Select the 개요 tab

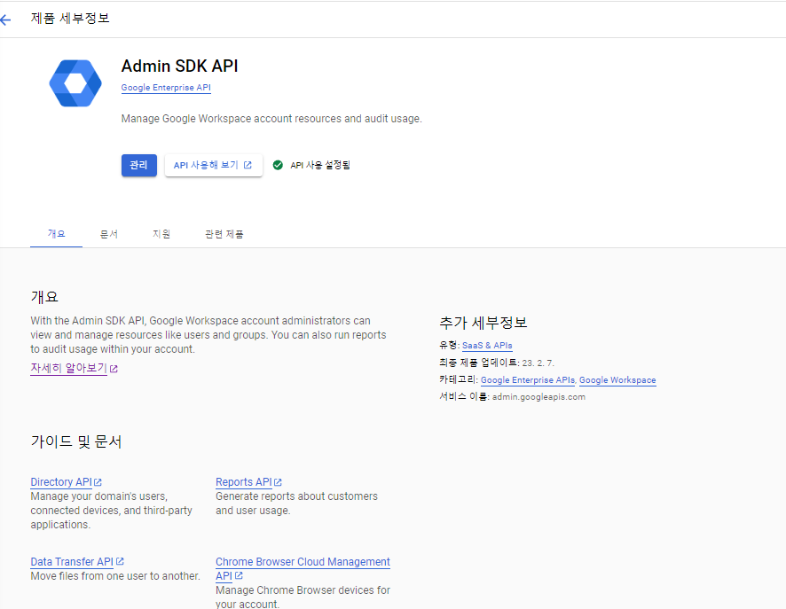tap(56, 234)
